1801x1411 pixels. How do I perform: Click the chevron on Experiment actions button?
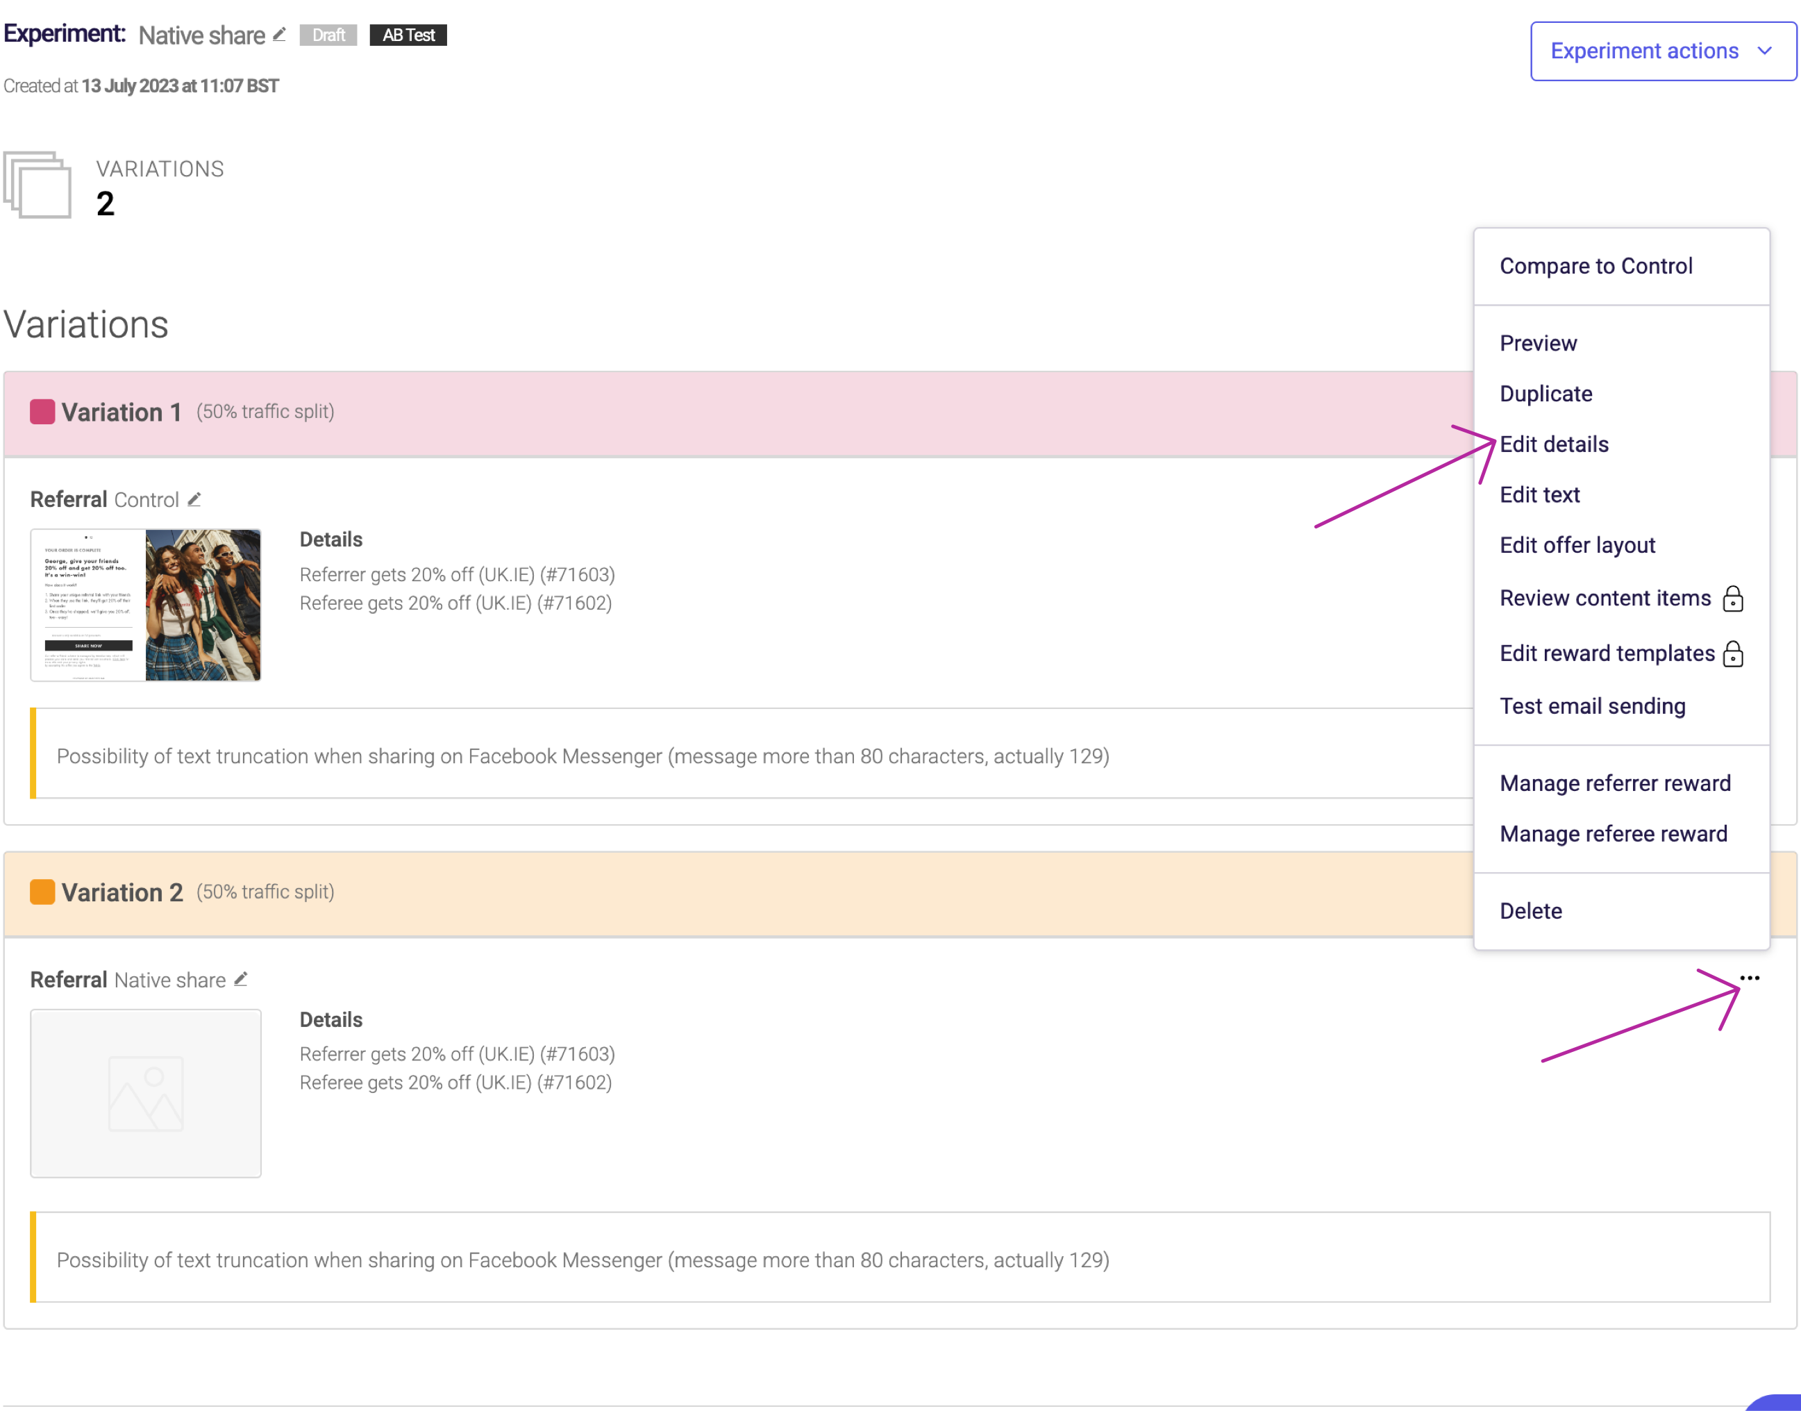[1766, 51]
